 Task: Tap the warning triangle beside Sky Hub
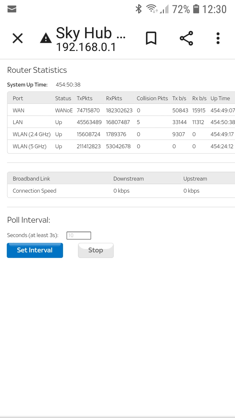(x=46, y=37)
